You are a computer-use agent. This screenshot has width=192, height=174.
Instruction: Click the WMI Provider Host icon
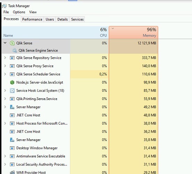tap(12, 172)
